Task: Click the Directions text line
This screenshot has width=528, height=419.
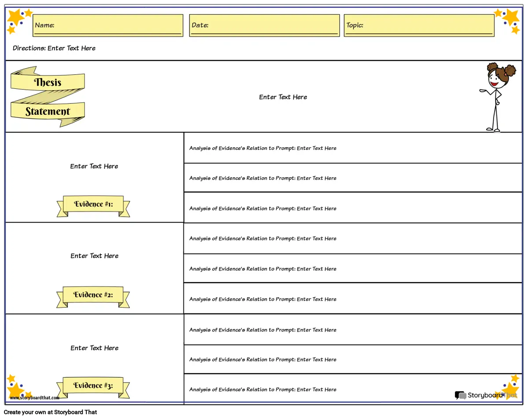Action: click(x=54, y=48)
